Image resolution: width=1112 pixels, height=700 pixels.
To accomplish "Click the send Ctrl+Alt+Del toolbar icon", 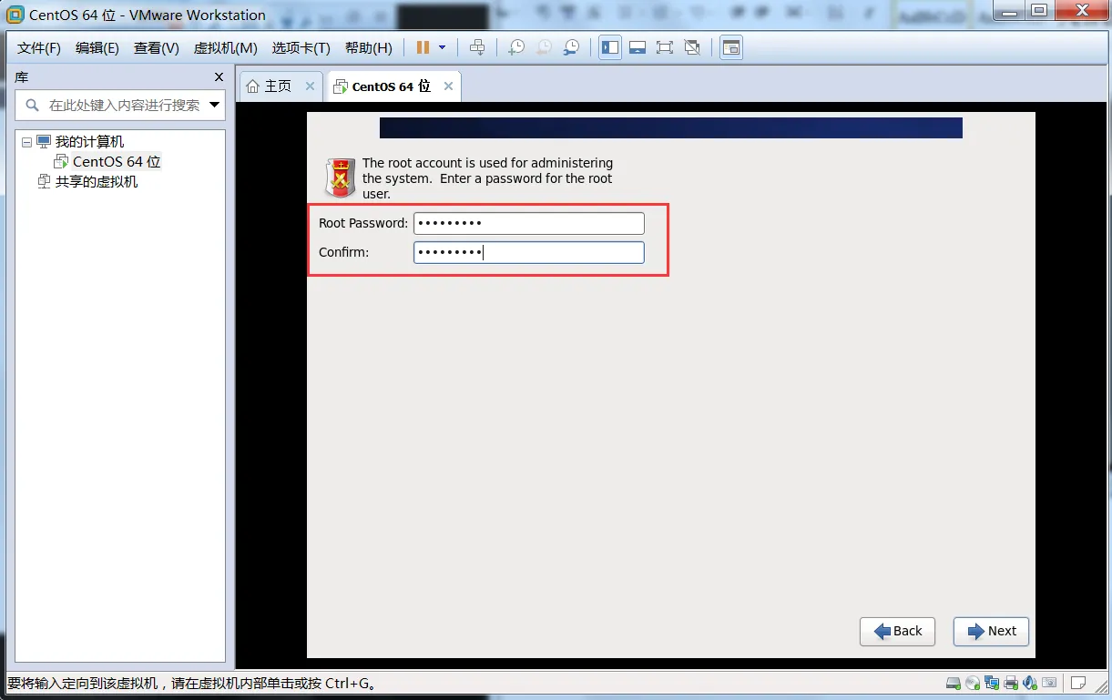I will pyautogui.click(x=477, y=47).
